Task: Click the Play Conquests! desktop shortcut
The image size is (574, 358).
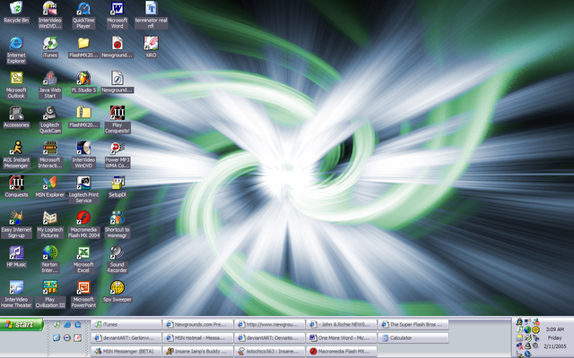Action: point(117,120)
